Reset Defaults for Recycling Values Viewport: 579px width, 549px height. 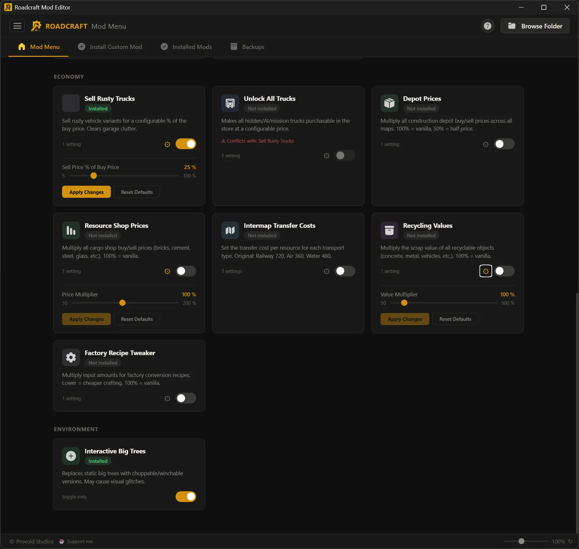coord(455,319)
